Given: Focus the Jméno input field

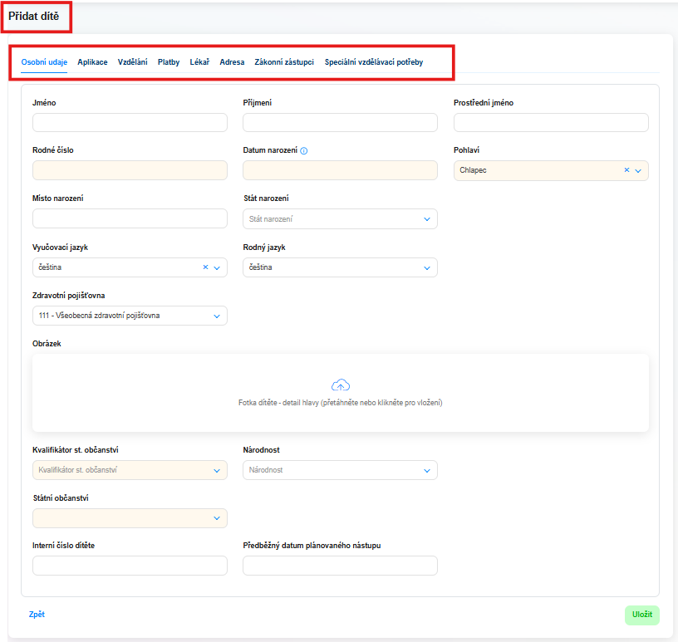Looking at the screenshot, I should [130, 122].
